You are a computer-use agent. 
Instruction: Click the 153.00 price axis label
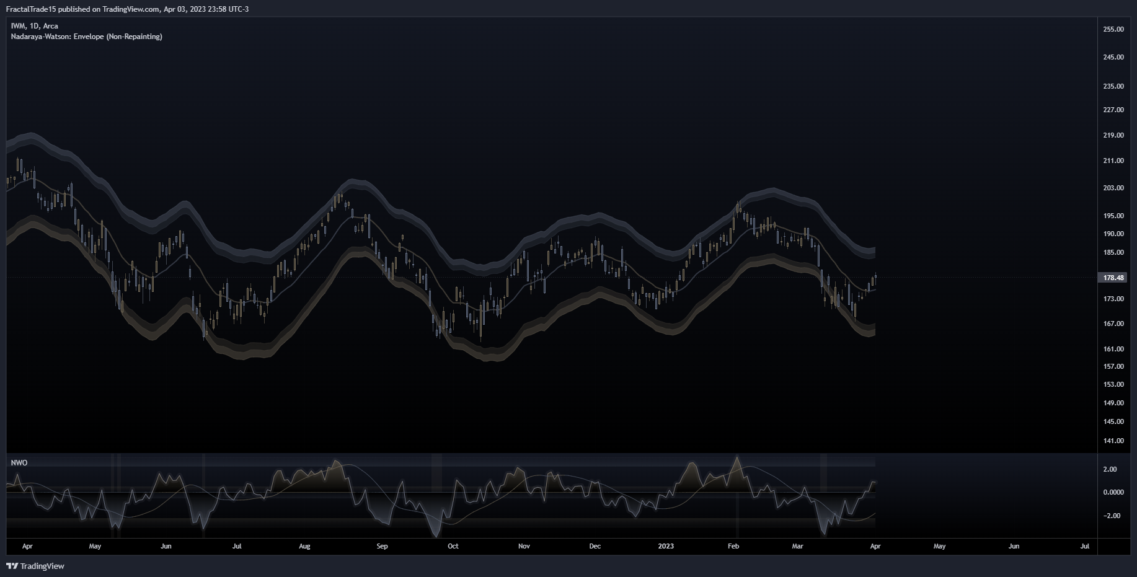1113,384
